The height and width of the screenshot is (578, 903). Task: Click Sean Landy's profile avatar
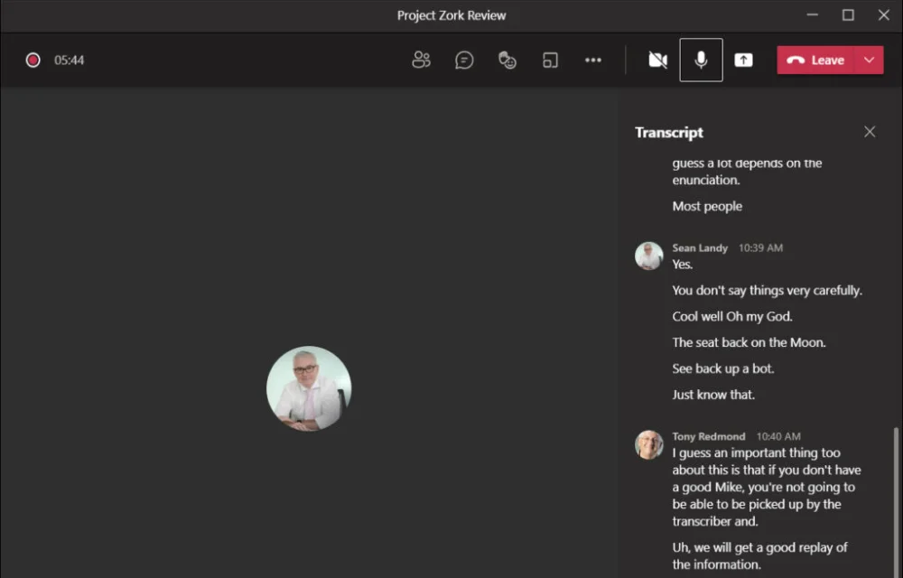pos(648,256)
